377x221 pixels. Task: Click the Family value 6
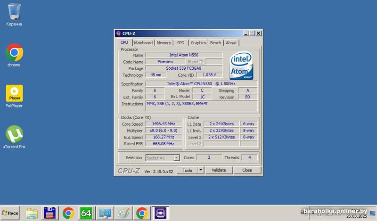click(x=155, y=90)
